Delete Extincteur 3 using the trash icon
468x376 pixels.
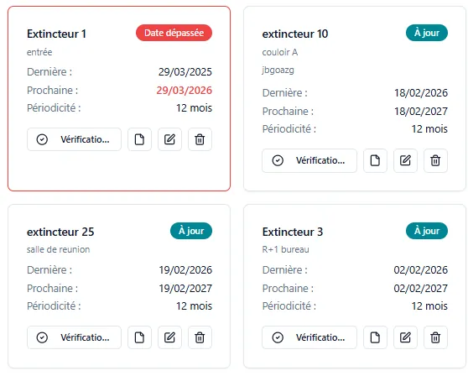click(435, 337)
